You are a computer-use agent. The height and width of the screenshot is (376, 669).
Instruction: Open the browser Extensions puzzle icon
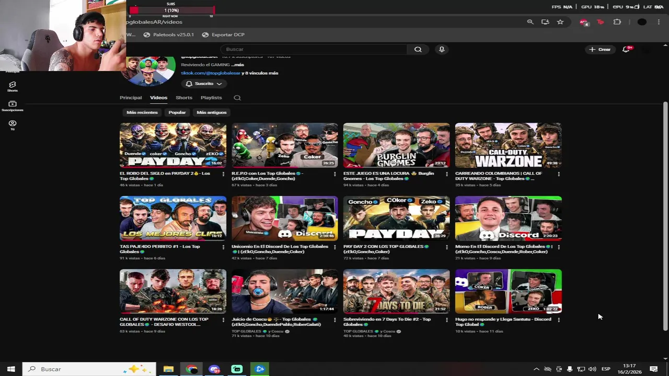coord(617,22)
